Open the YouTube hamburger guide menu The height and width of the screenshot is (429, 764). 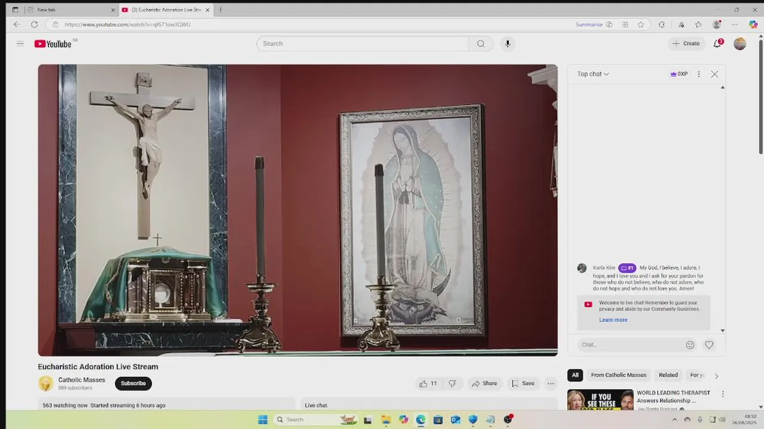tap(20, 43)
